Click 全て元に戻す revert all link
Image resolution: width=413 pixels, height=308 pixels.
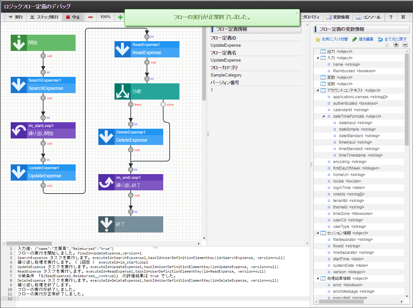tap(392, 39)
